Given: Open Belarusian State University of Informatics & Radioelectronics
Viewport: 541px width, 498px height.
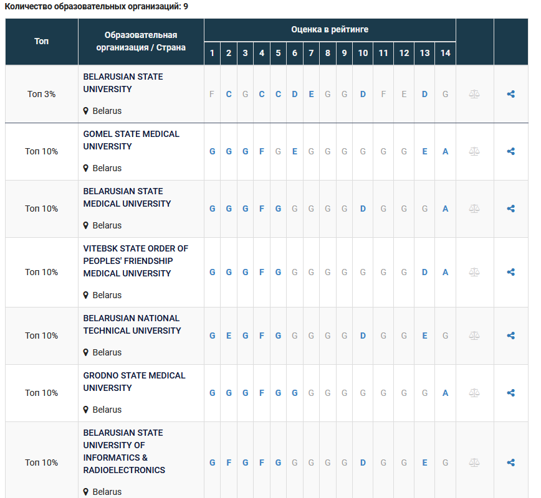Looking at the screenshot, I should coord(124,451).
